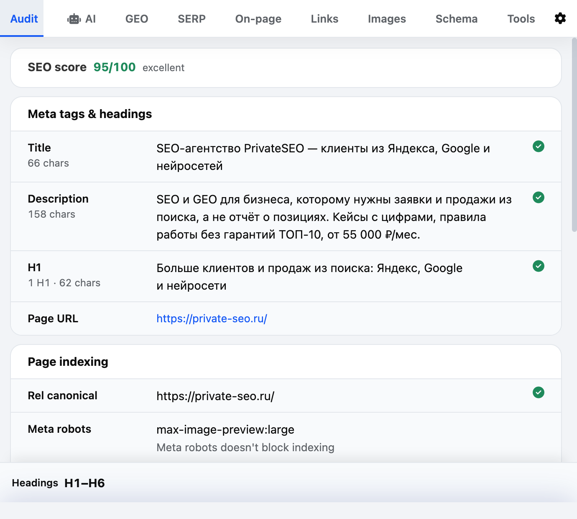Click the H1 text starting 'Больше клиентов'
The image size is (577, 519).
pyautogui.click(x=309, y=277)
